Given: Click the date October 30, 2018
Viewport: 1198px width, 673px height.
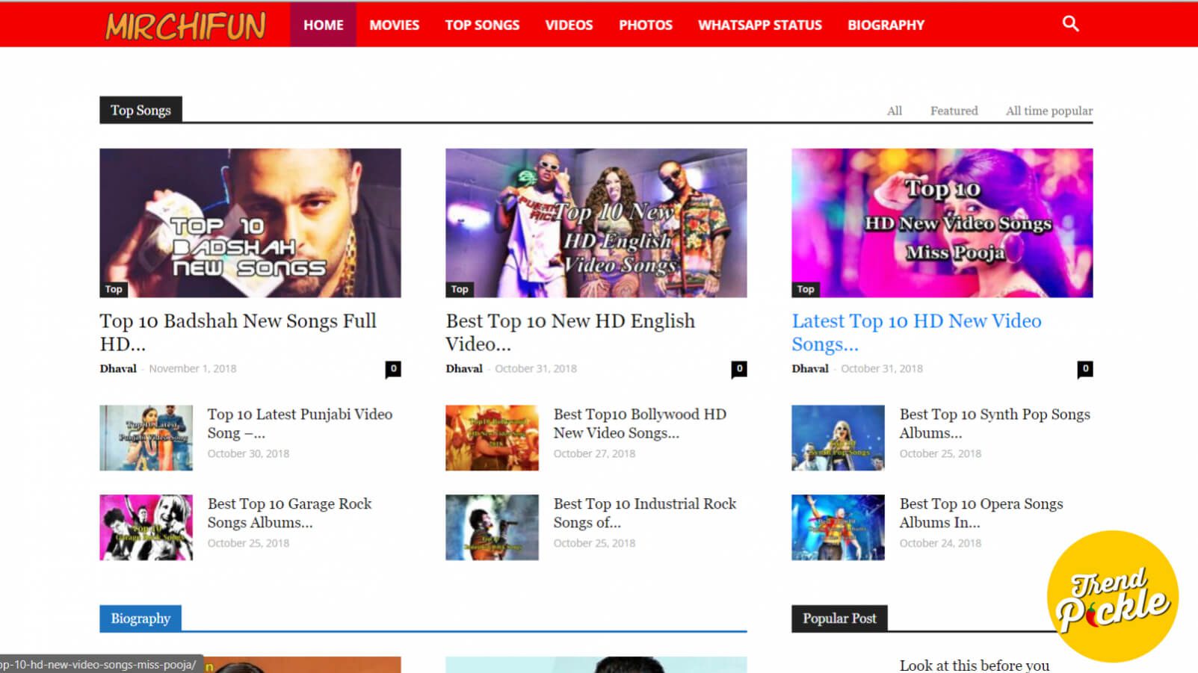Looking at the screenshot, I should click(x=248, y=453).
